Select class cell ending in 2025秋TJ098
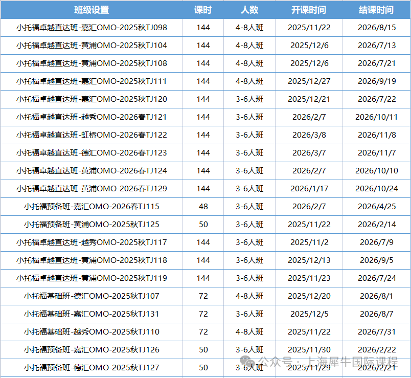The height and width of the screenshot is (378, 411). pos(92,28)
